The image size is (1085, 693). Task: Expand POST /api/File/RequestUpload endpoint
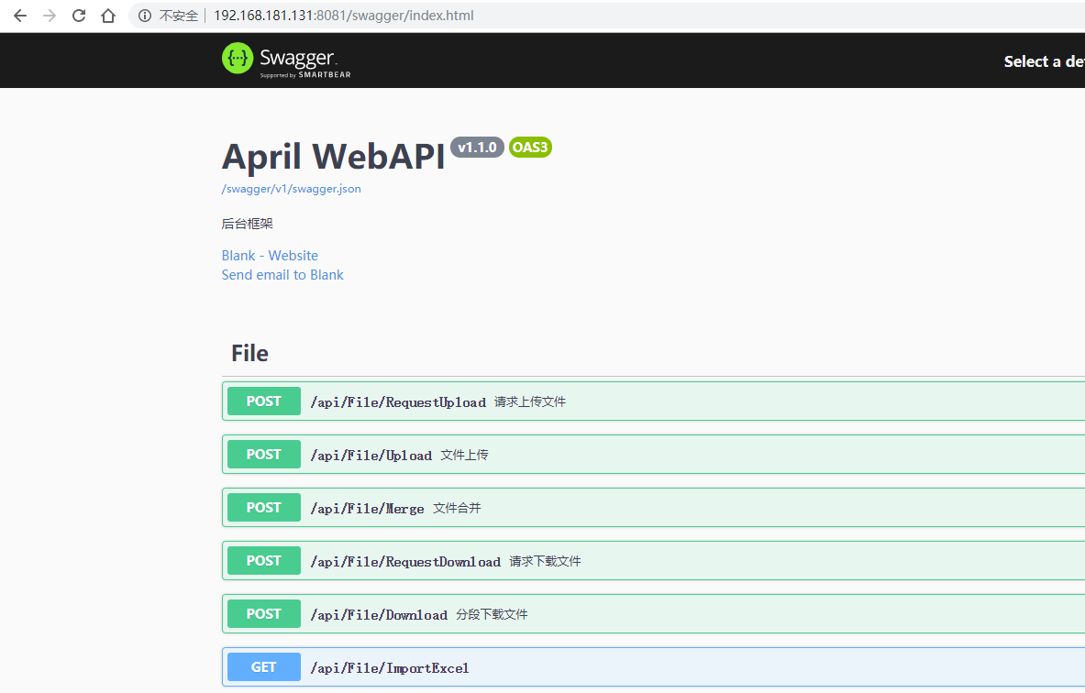tap(653, 401)
